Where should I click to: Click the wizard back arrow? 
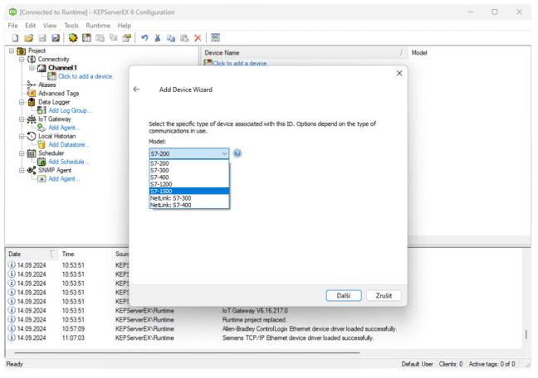pyautogui.click(x=136, y=90)
